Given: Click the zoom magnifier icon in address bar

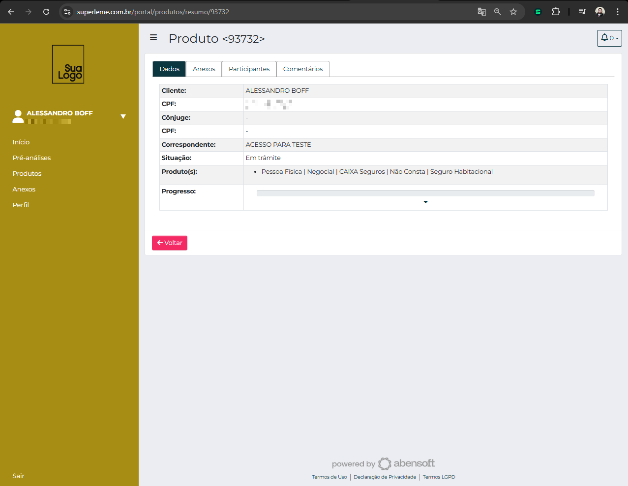Looking at the screenshot, I should pos(498,12).
